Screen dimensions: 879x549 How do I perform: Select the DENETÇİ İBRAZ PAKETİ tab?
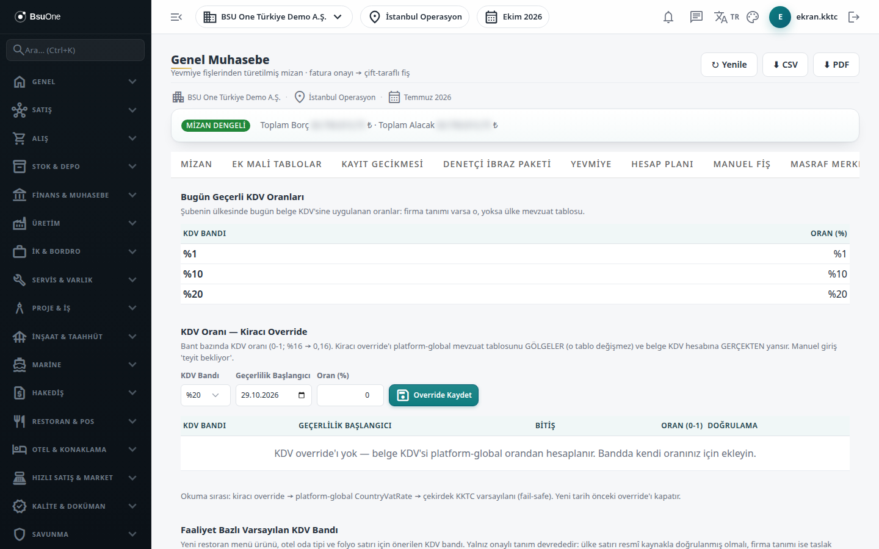[497, 164]
